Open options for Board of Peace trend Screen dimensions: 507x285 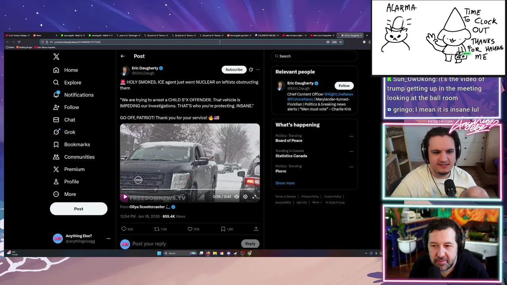click(351, 136)
